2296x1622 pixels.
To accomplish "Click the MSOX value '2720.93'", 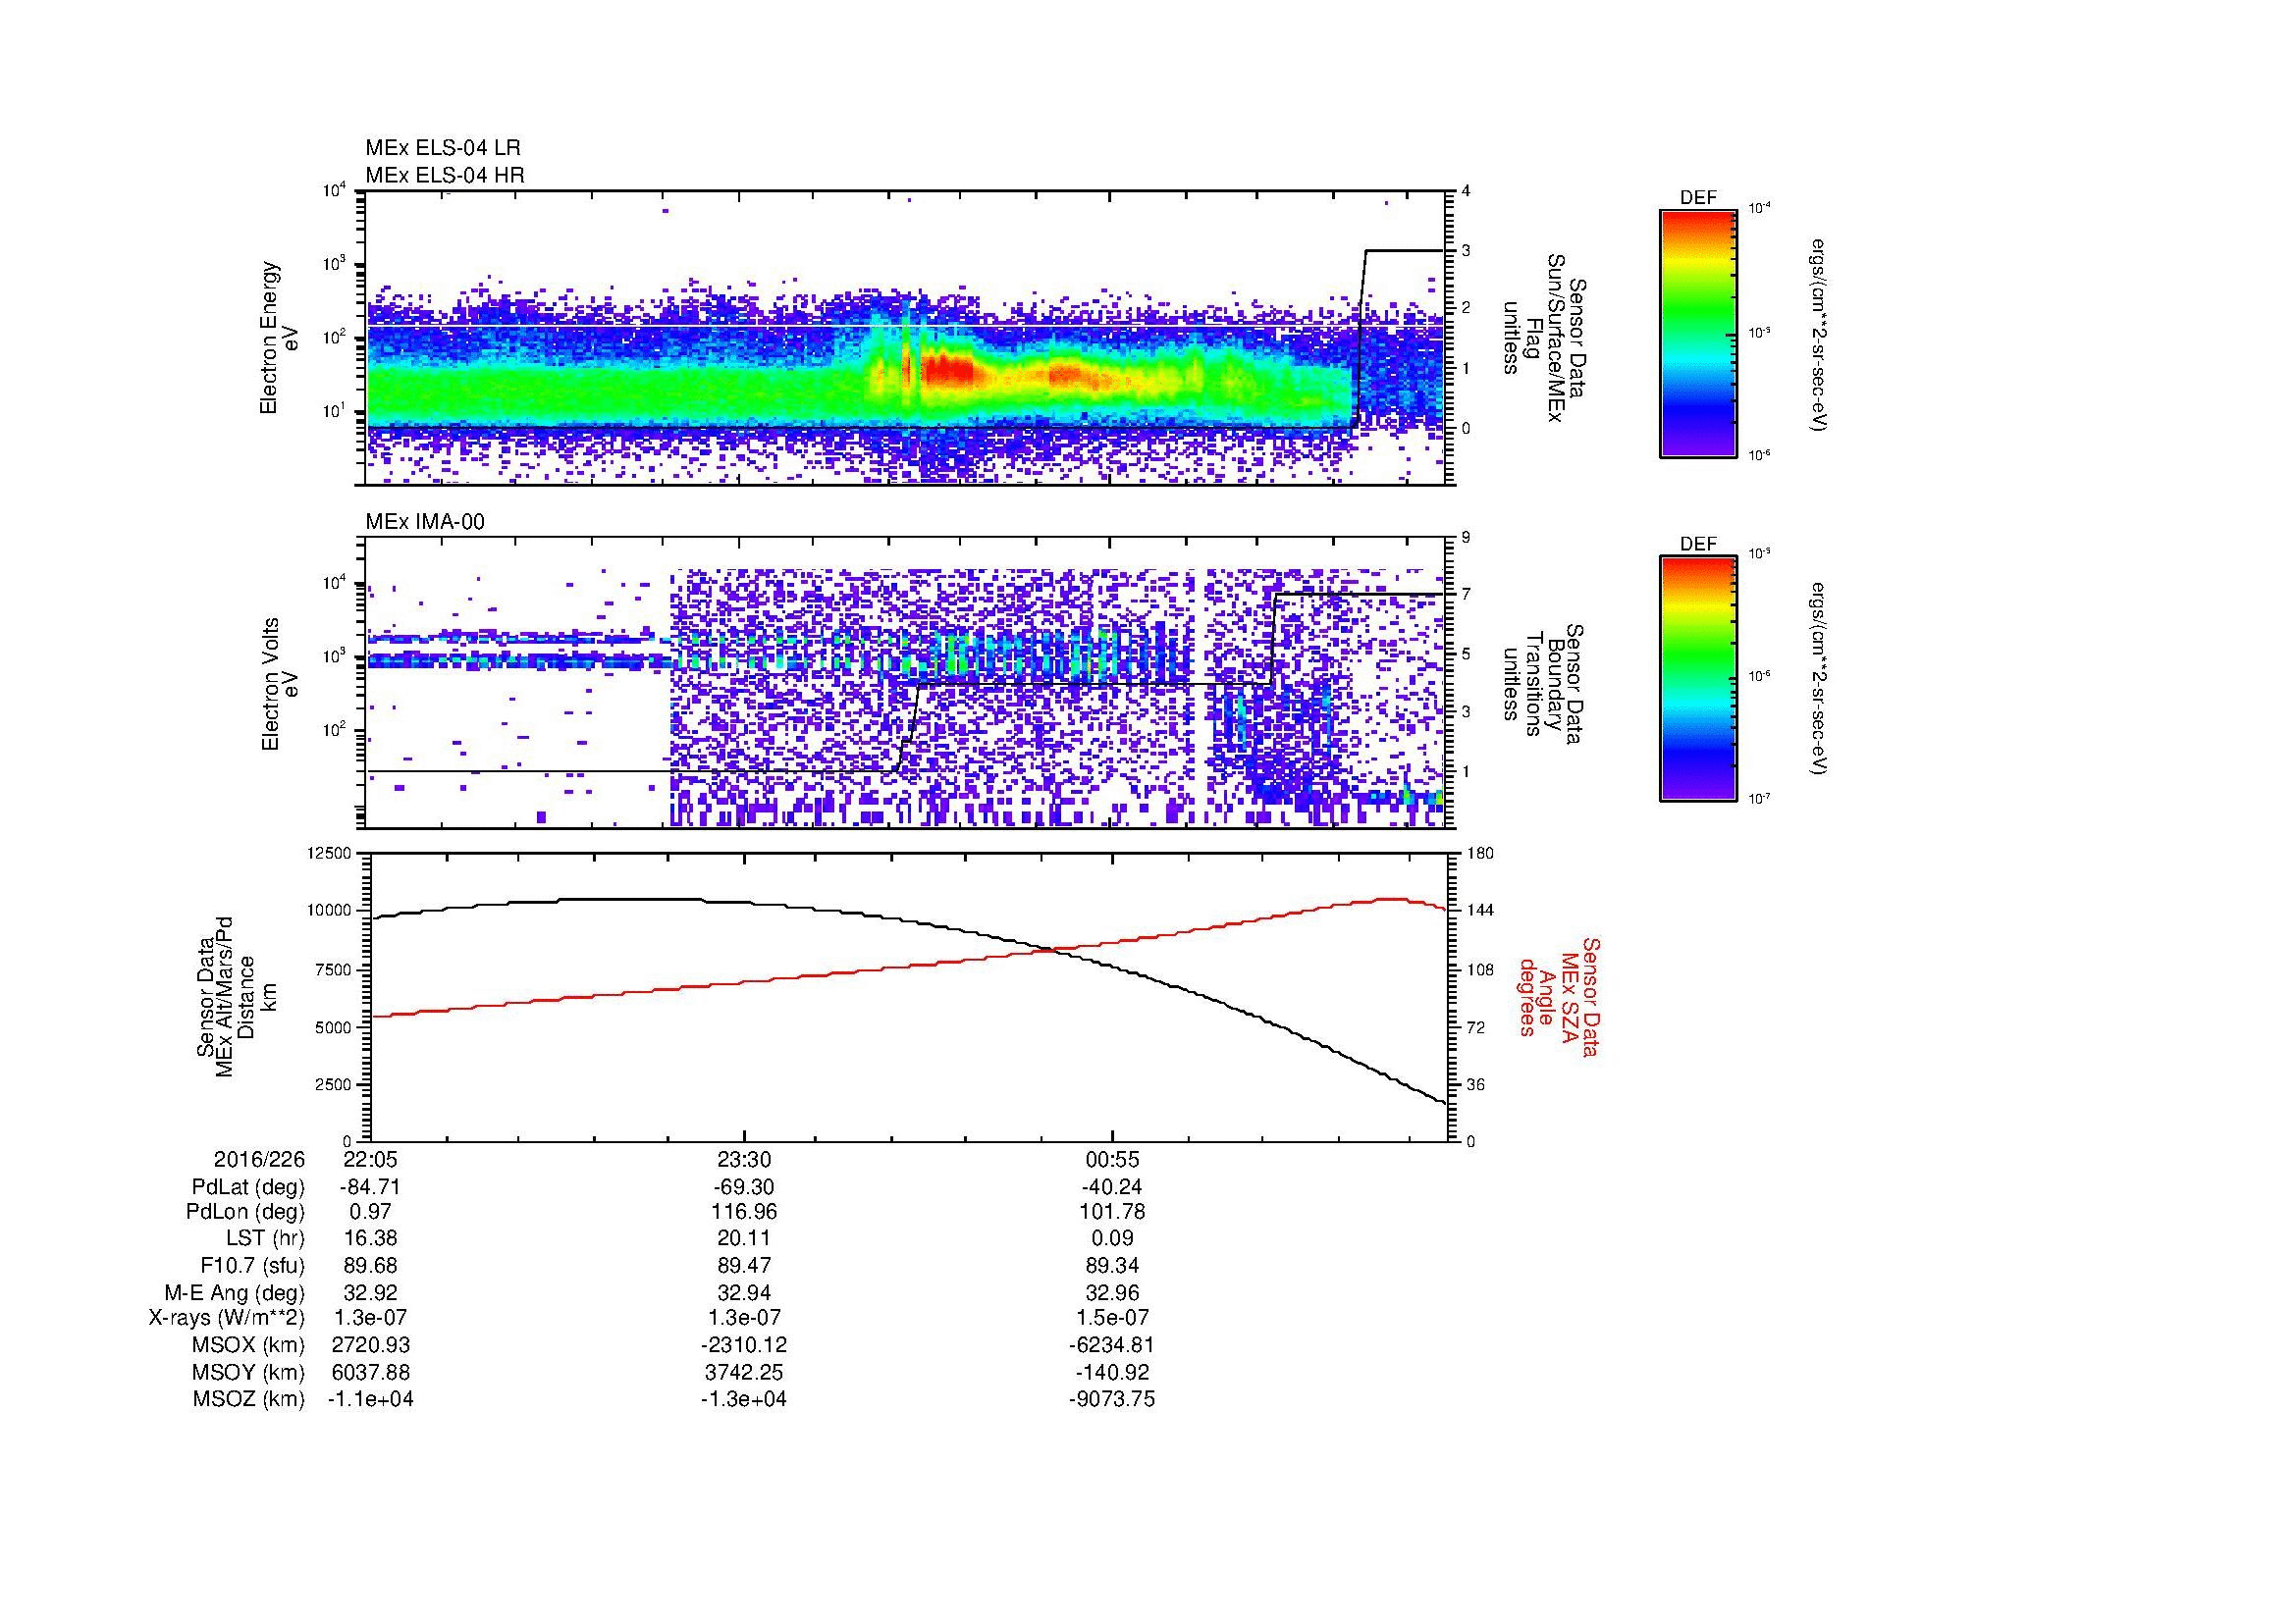I will pos(371,1345).
